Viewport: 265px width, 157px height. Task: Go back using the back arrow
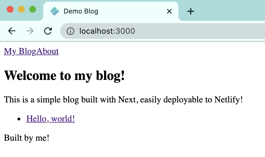(x=12, y=31)
